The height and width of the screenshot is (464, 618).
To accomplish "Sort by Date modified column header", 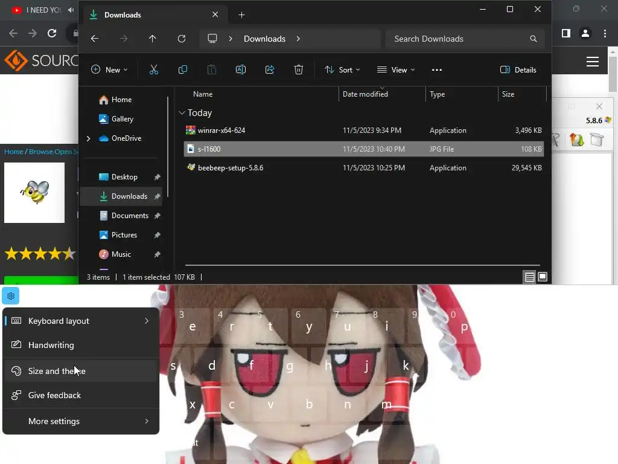I will 365,94.
